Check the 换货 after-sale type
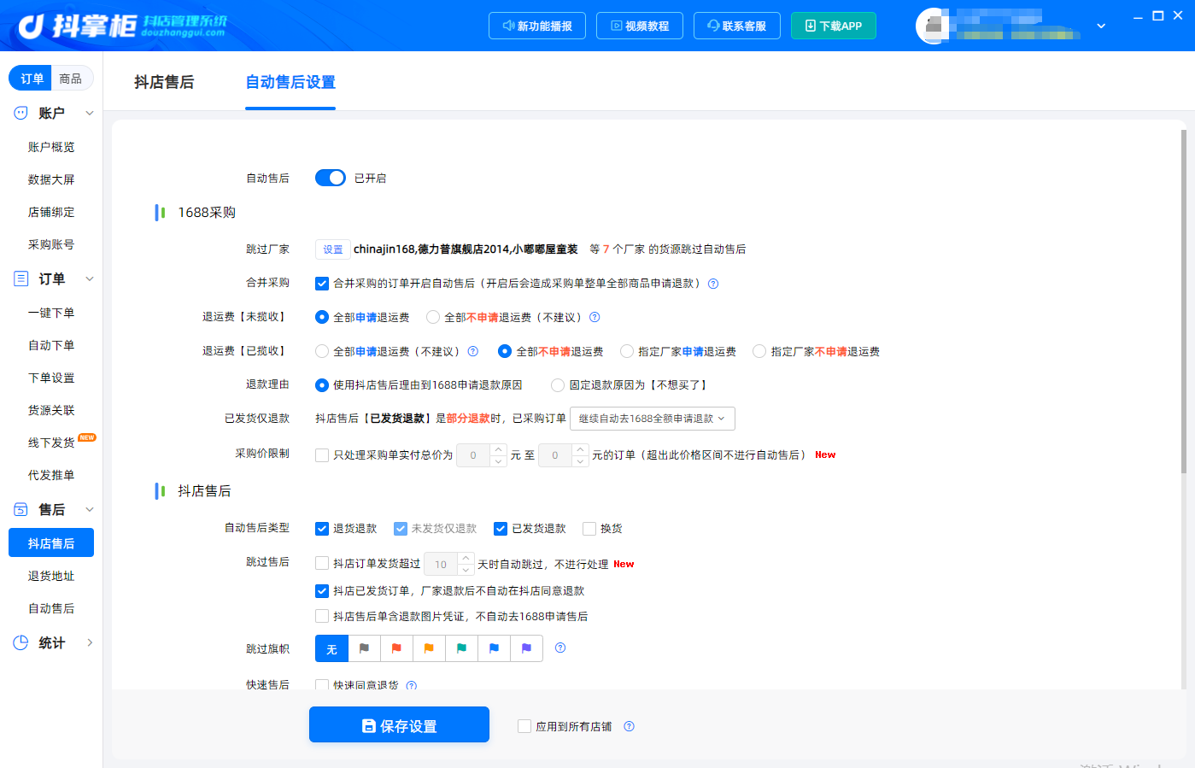Viewport: 1195px width, 768px height. (589, 529)
